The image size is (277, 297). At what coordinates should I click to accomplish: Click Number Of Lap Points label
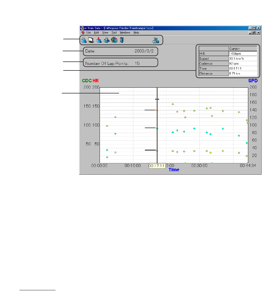tap(107, 63)
